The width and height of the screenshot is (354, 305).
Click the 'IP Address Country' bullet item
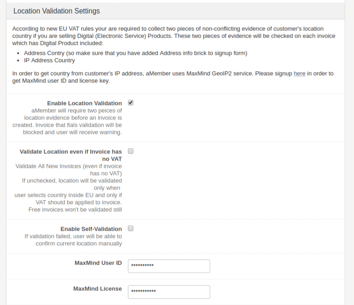click(49, 60)
